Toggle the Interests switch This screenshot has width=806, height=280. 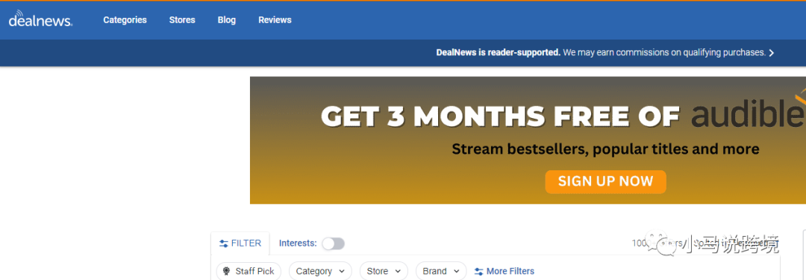(333, 243)
